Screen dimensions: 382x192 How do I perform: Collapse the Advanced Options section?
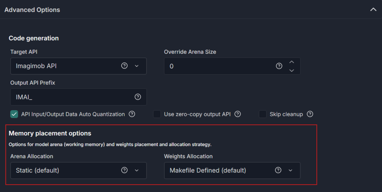click(373, 10)
